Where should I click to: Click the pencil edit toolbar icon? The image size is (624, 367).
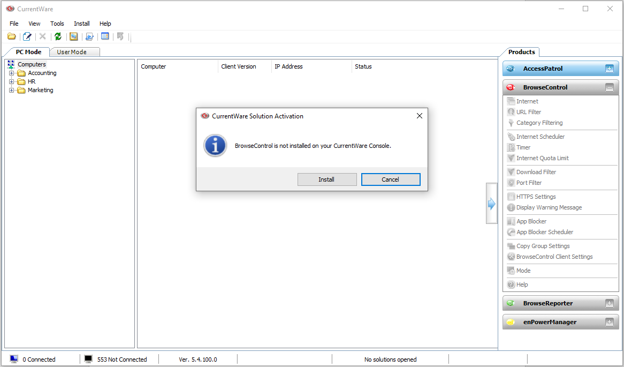(x=27, y=36)
